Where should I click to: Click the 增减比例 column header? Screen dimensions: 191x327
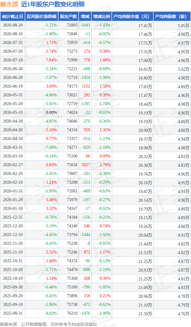(x=102, y=17)
